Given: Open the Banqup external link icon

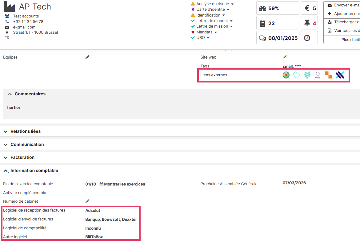Looking at the screenshot, I should pyautogui.click(x=318, y=75).
